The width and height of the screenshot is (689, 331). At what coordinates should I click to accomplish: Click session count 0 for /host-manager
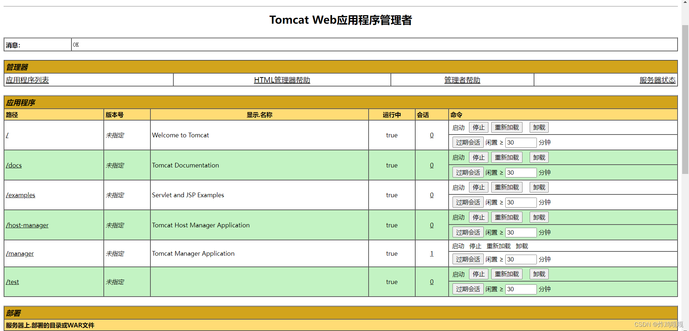tap(432, 225)
